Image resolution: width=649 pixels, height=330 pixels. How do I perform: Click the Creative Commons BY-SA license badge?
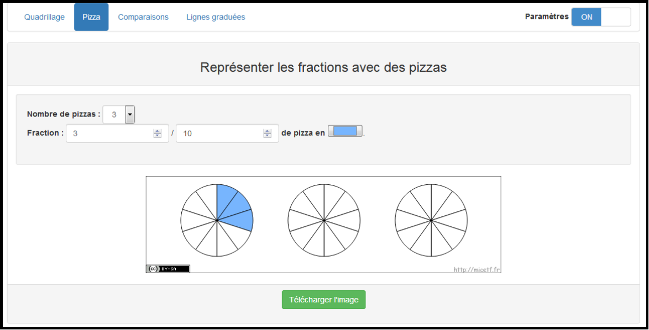[168, 269]
